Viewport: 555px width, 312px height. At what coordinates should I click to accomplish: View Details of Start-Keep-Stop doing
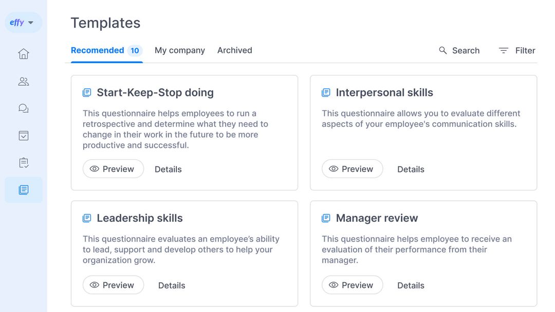168,169
